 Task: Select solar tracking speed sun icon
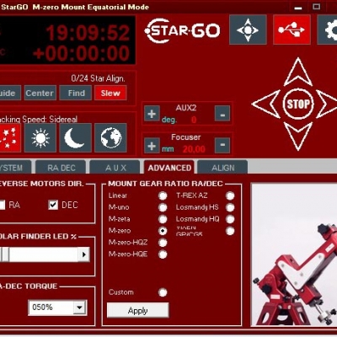click(x=40, y=137)
